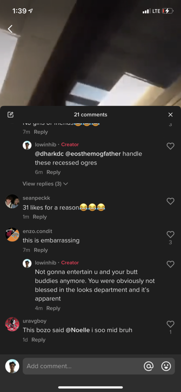
Task: Open the emoji picker in the comment bar
Action: (166, 366)
